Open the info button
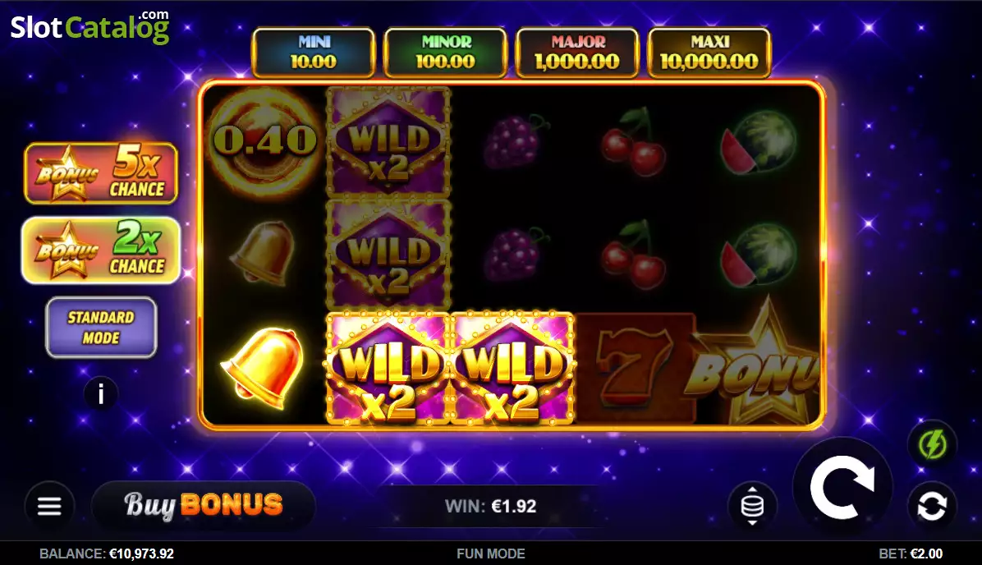This screenshot has height=565, width=982. point(101,394)
